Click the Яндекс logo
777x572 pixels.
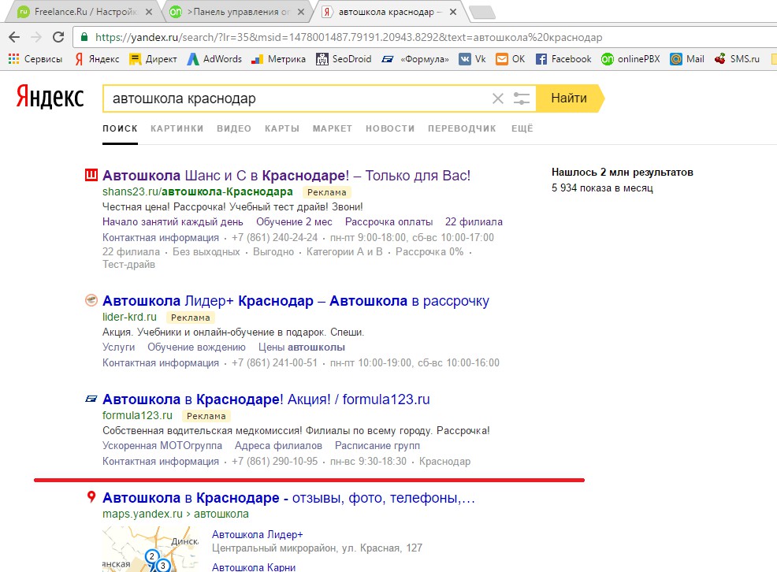click(x=50, y=96)
